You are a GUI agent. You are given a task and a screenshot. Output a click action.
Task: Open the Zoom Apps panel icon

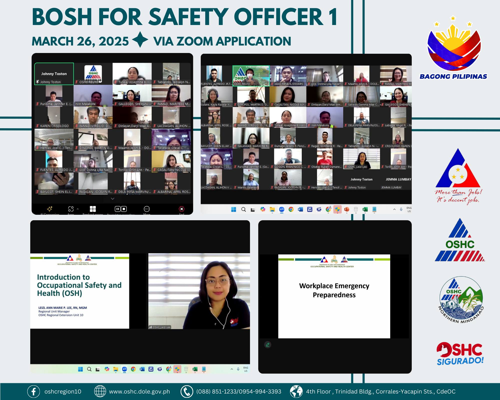[x=71, y=209]
